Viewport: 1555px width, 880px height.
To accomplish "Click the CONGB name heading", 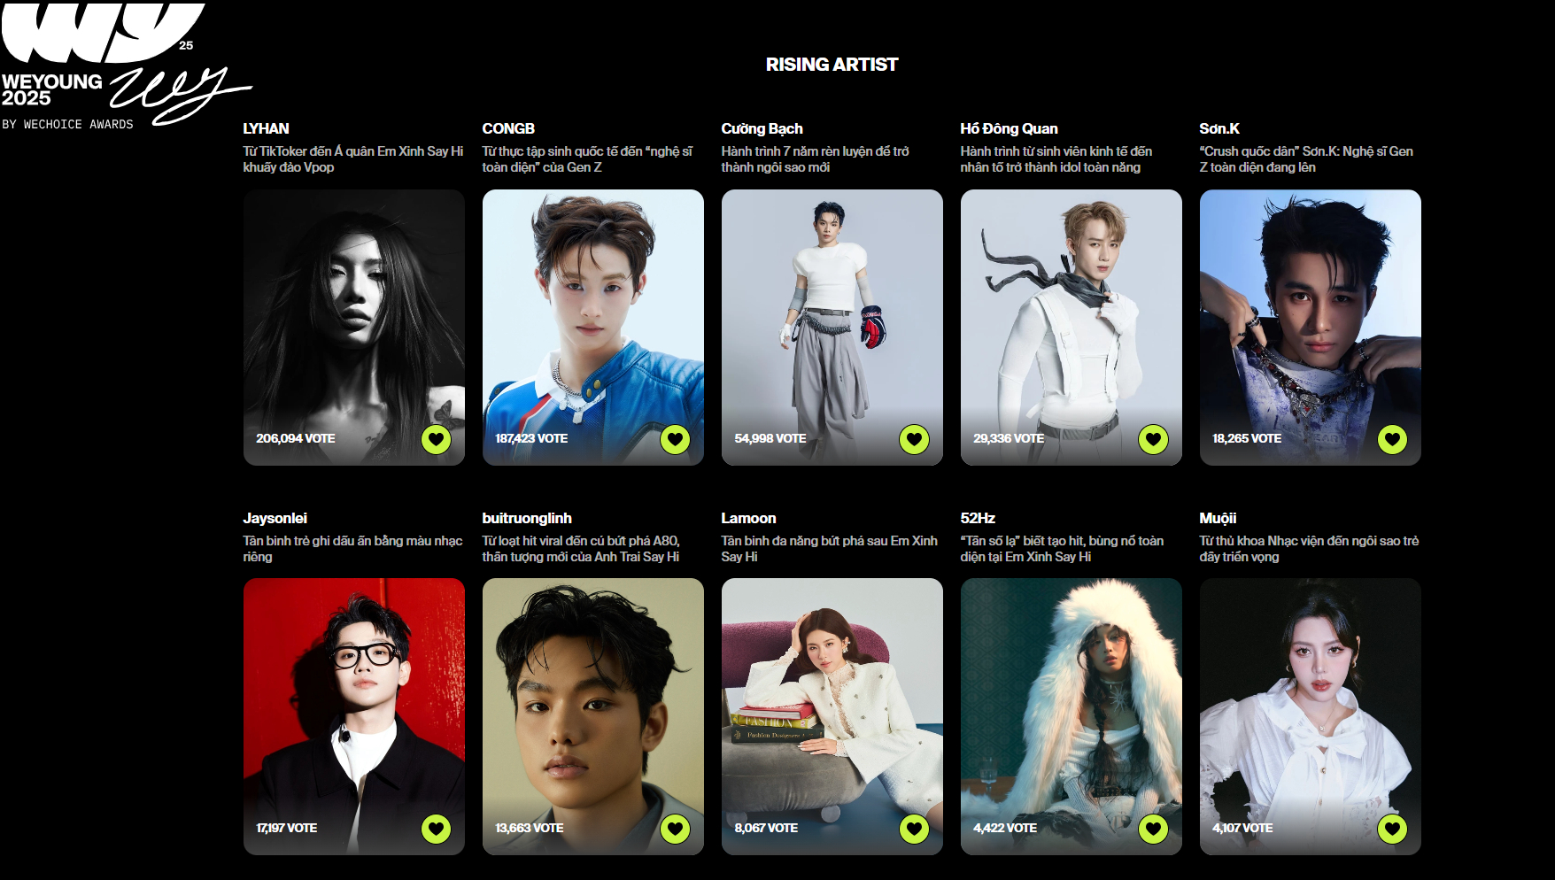I will click(x=508, y=128).
